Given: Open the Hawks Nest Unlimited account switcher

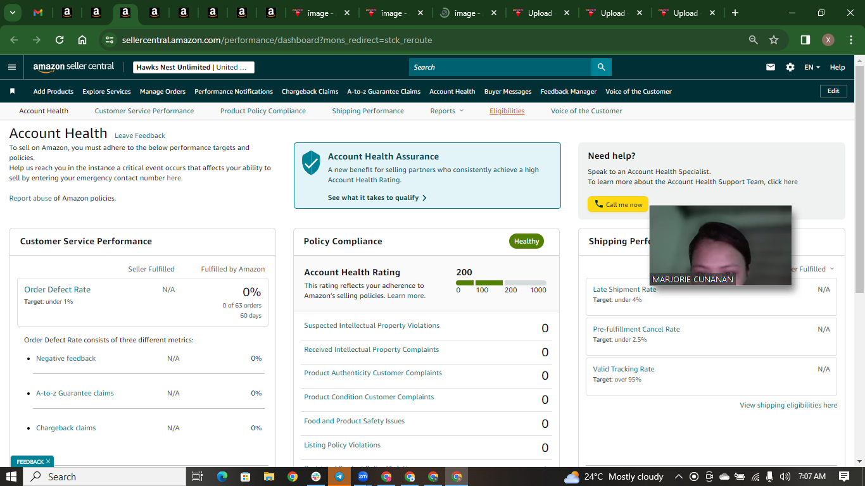Looking at the screenshot, I should pyautogui.click(x=194, y=67).
